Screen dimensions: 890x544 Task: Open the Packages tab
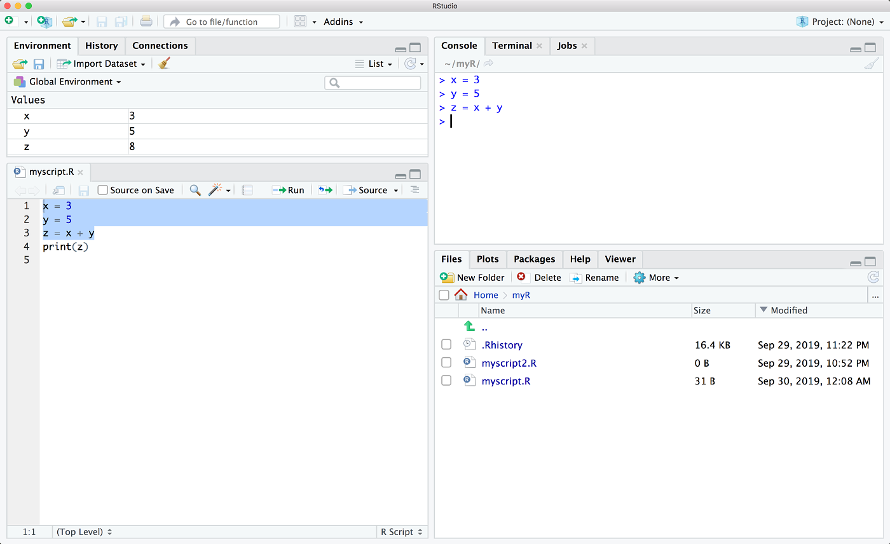point(534,259)
